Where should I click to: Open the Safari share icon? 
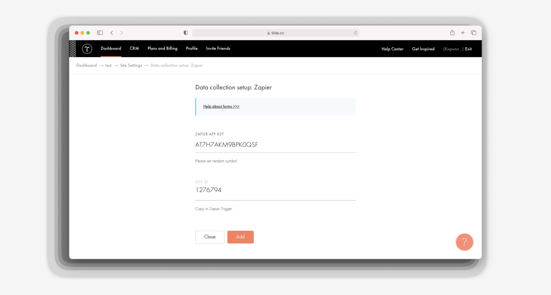pos(452,32)
